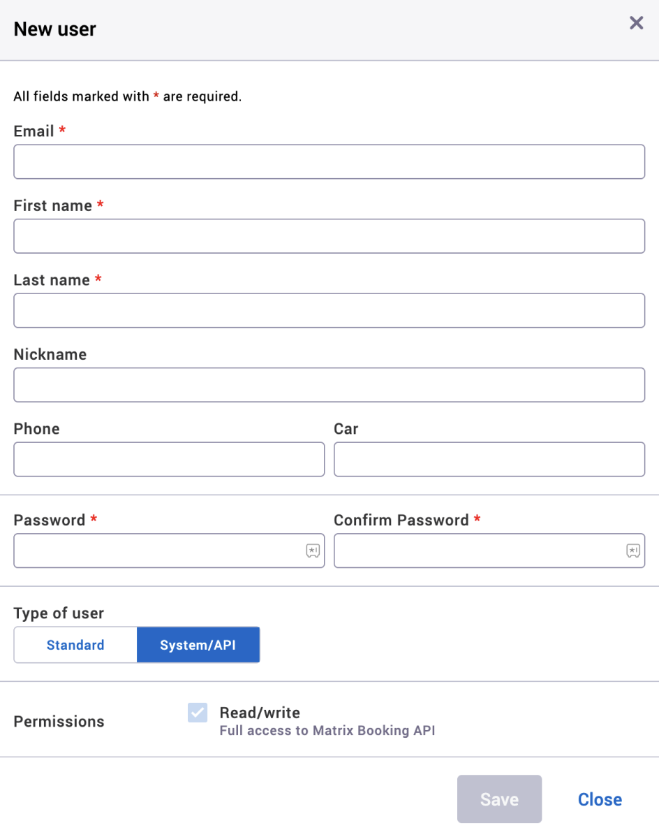The height and width of the screenshot is (837, 659).
Task: Click the keychain icon in Confirm Password field
Action: pyautogui.click(x=634, y=551)
